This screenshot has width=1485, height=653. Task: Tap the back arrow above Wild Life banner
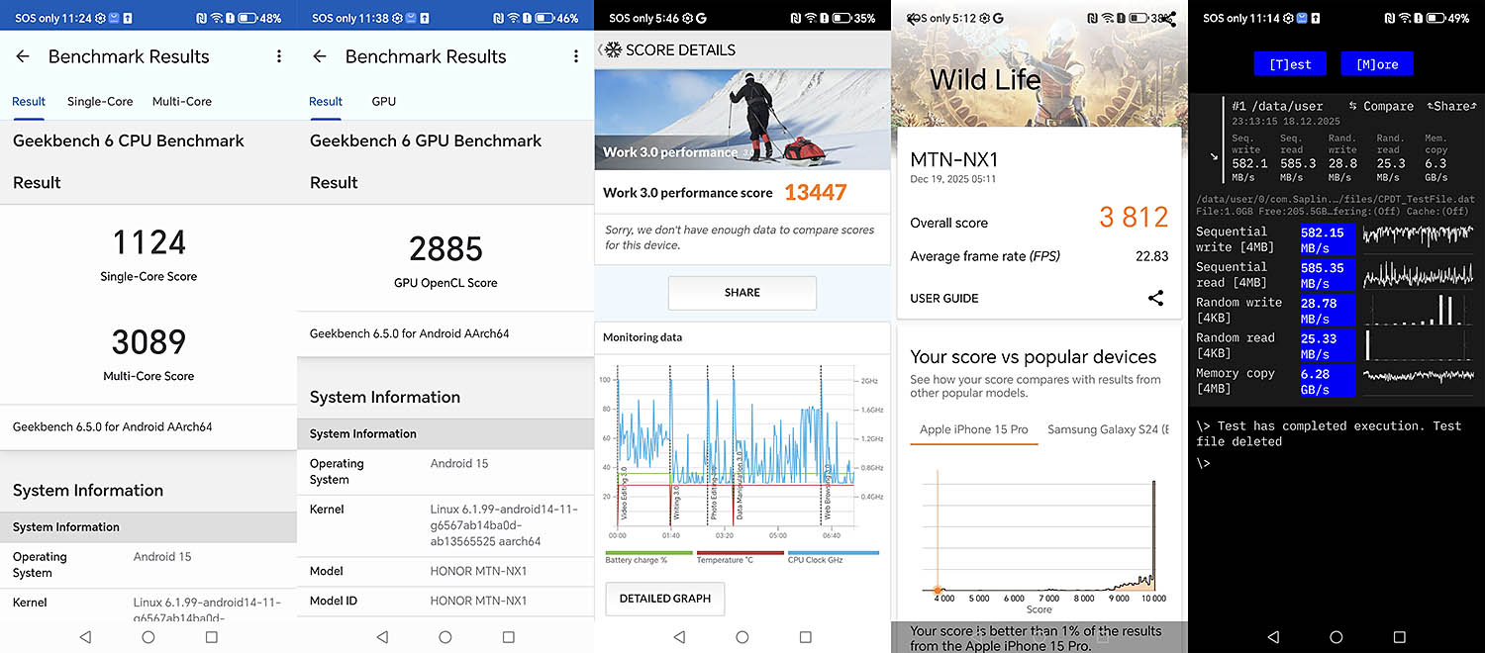912,19
